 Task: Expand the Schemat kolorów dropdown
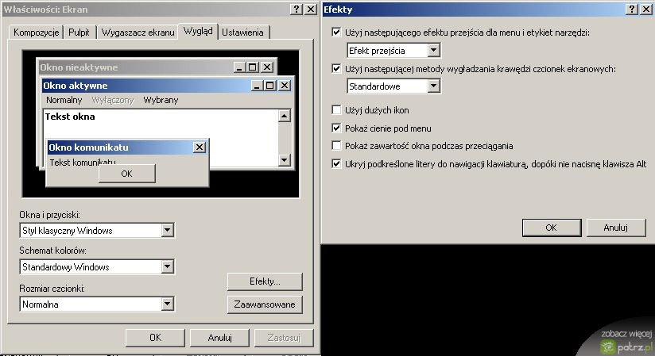pyautogui.click(x=167, y=267)
